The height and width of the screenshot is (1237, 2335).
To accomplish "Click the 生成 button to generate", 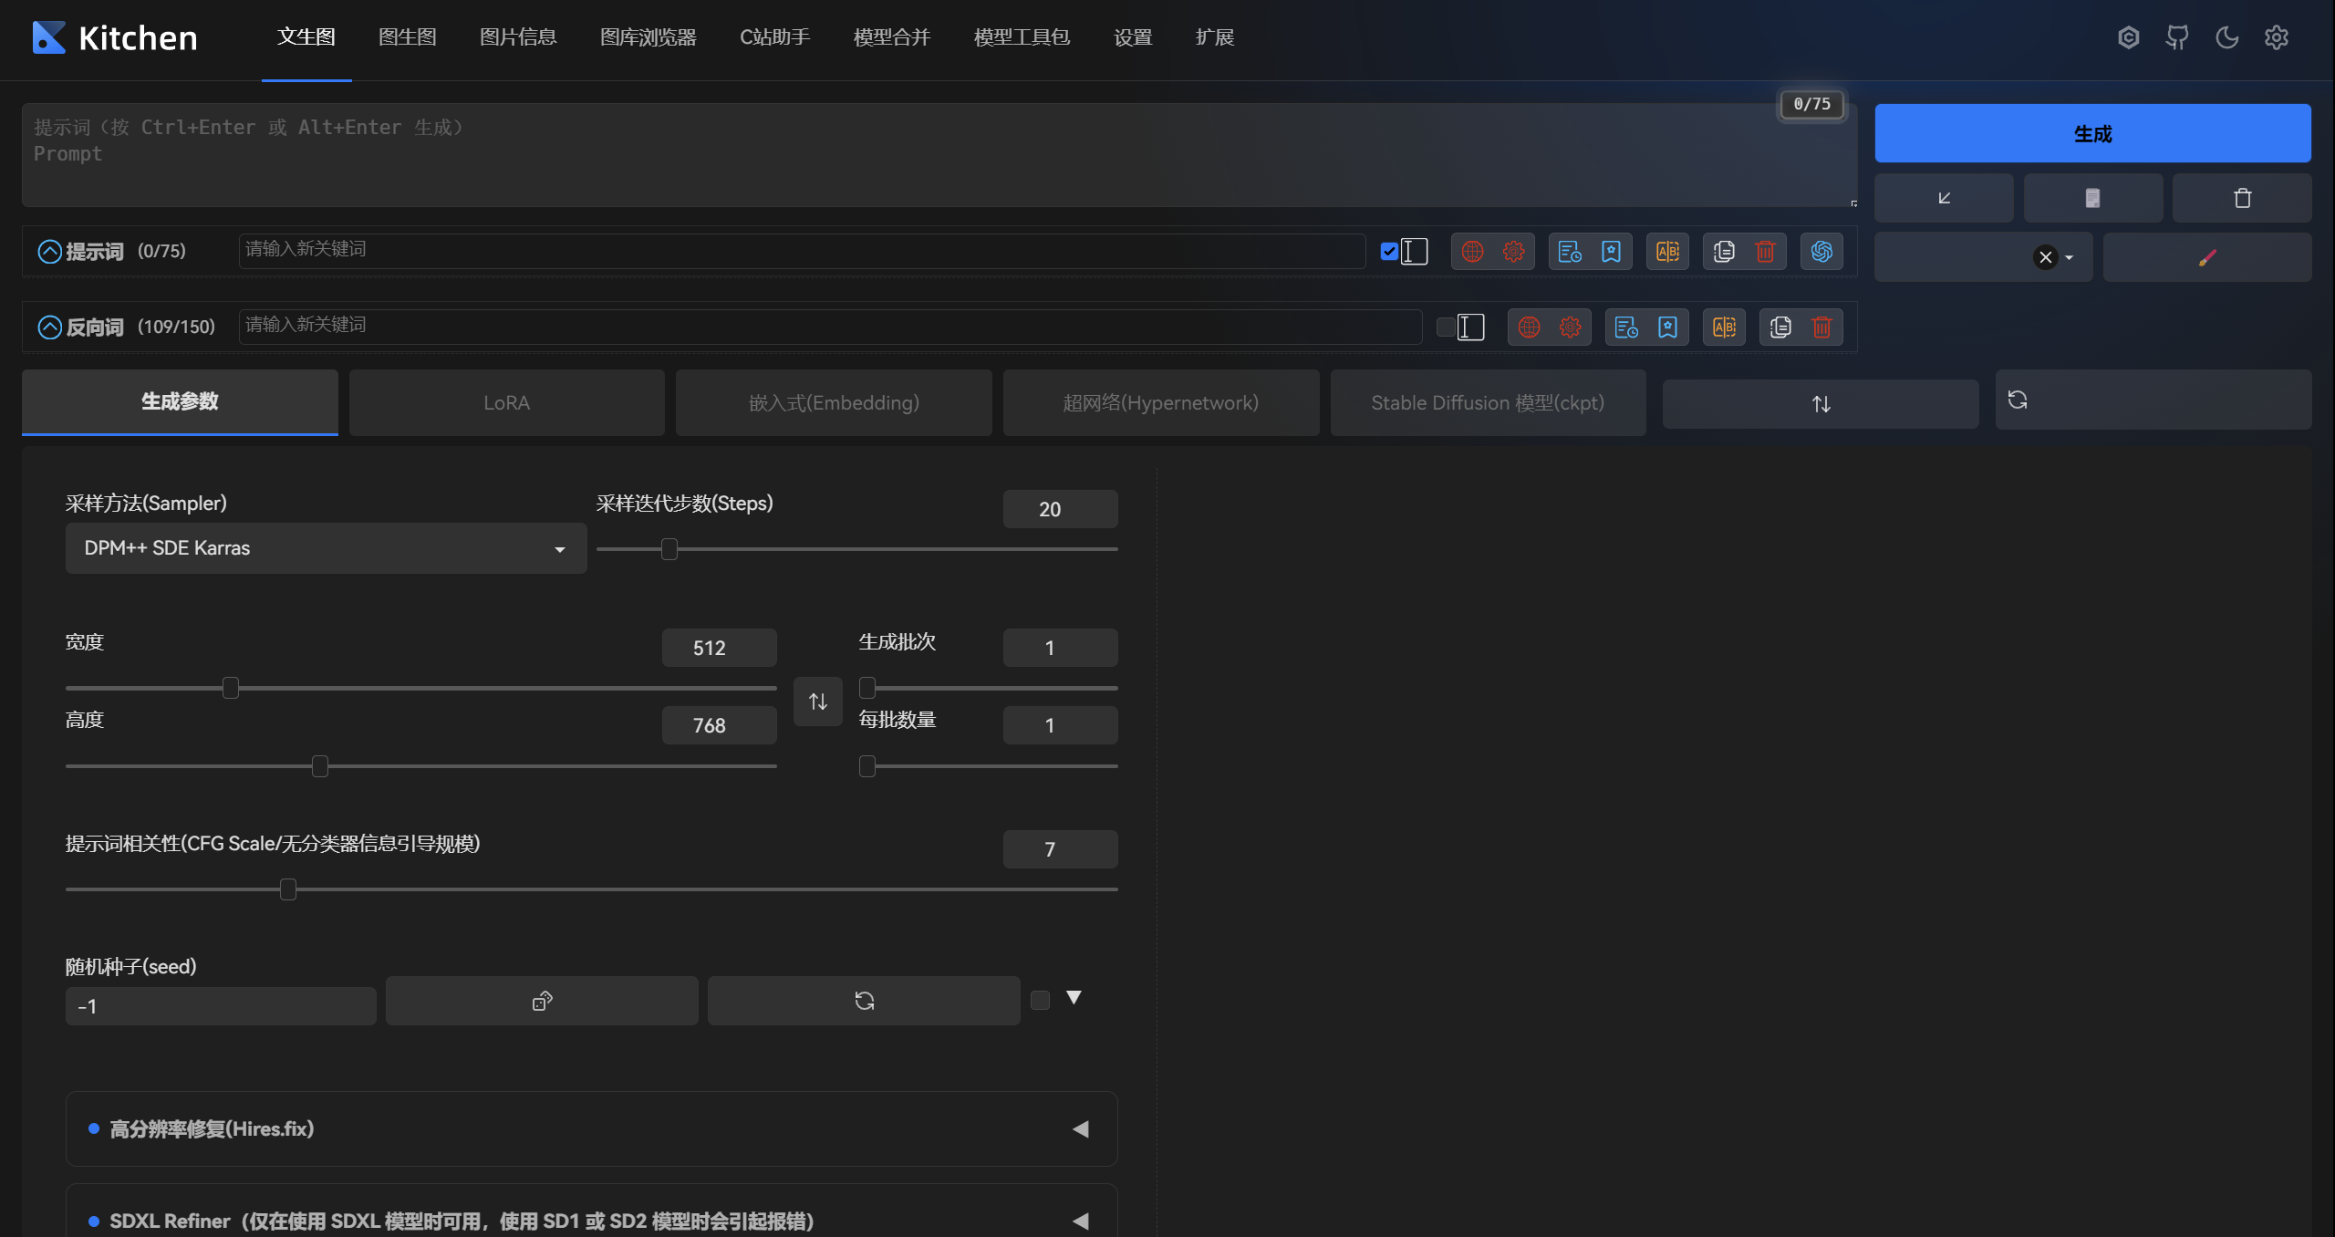I will point(2091,133).
